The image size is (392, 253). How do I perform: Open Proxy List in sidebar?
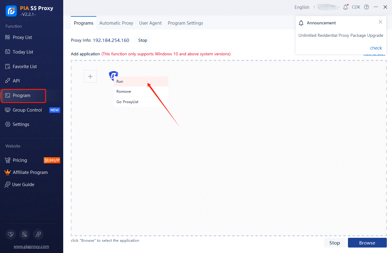coord(22,37)
